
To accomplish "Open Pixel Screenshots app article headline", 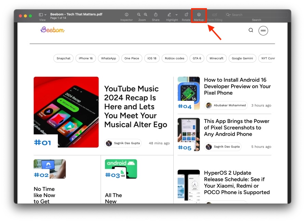I will click(237, 128).
